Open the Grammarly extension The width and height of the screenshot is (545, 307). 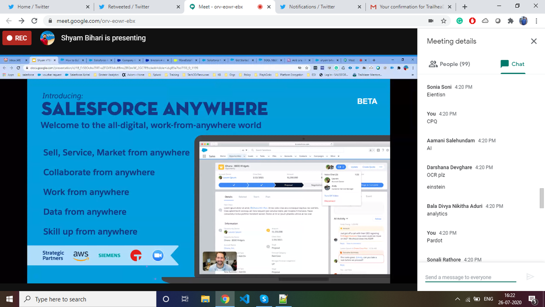[460, 21]
